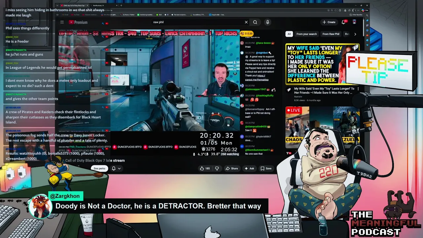Save the video using the Save button
This screenshot has height=238, width=423.
click(266, 169)
